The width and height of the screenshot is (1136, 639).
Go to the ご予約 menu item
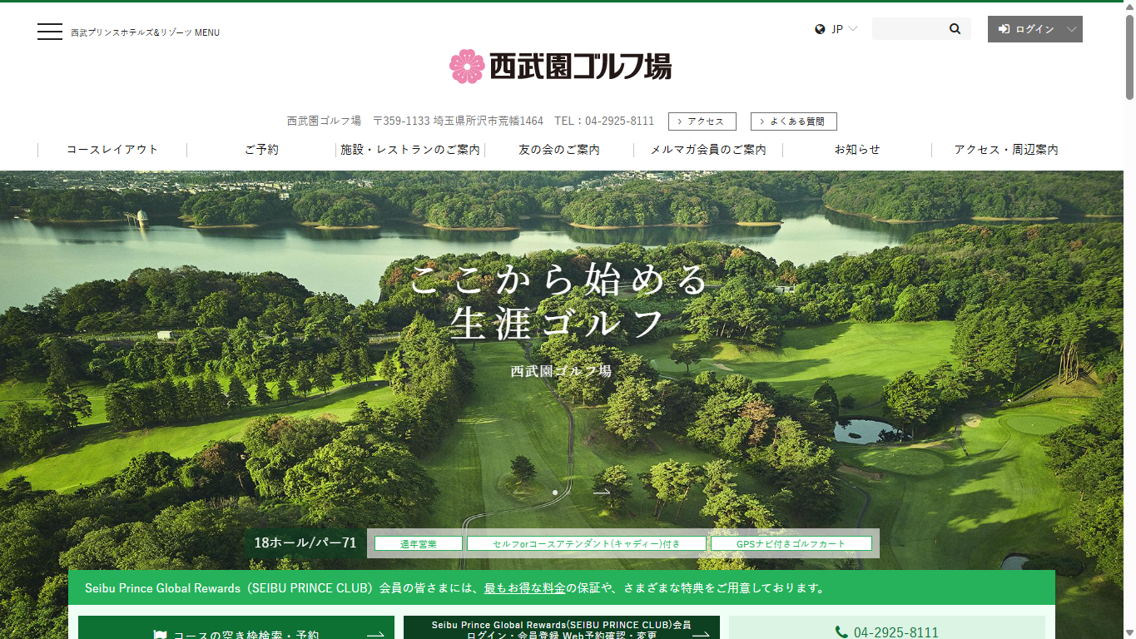point(261,150)
